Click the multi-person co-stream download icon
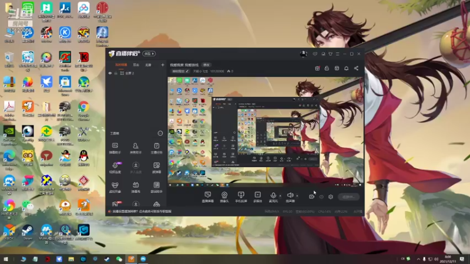This screenshot has width=470, height=264. (136, 165)
